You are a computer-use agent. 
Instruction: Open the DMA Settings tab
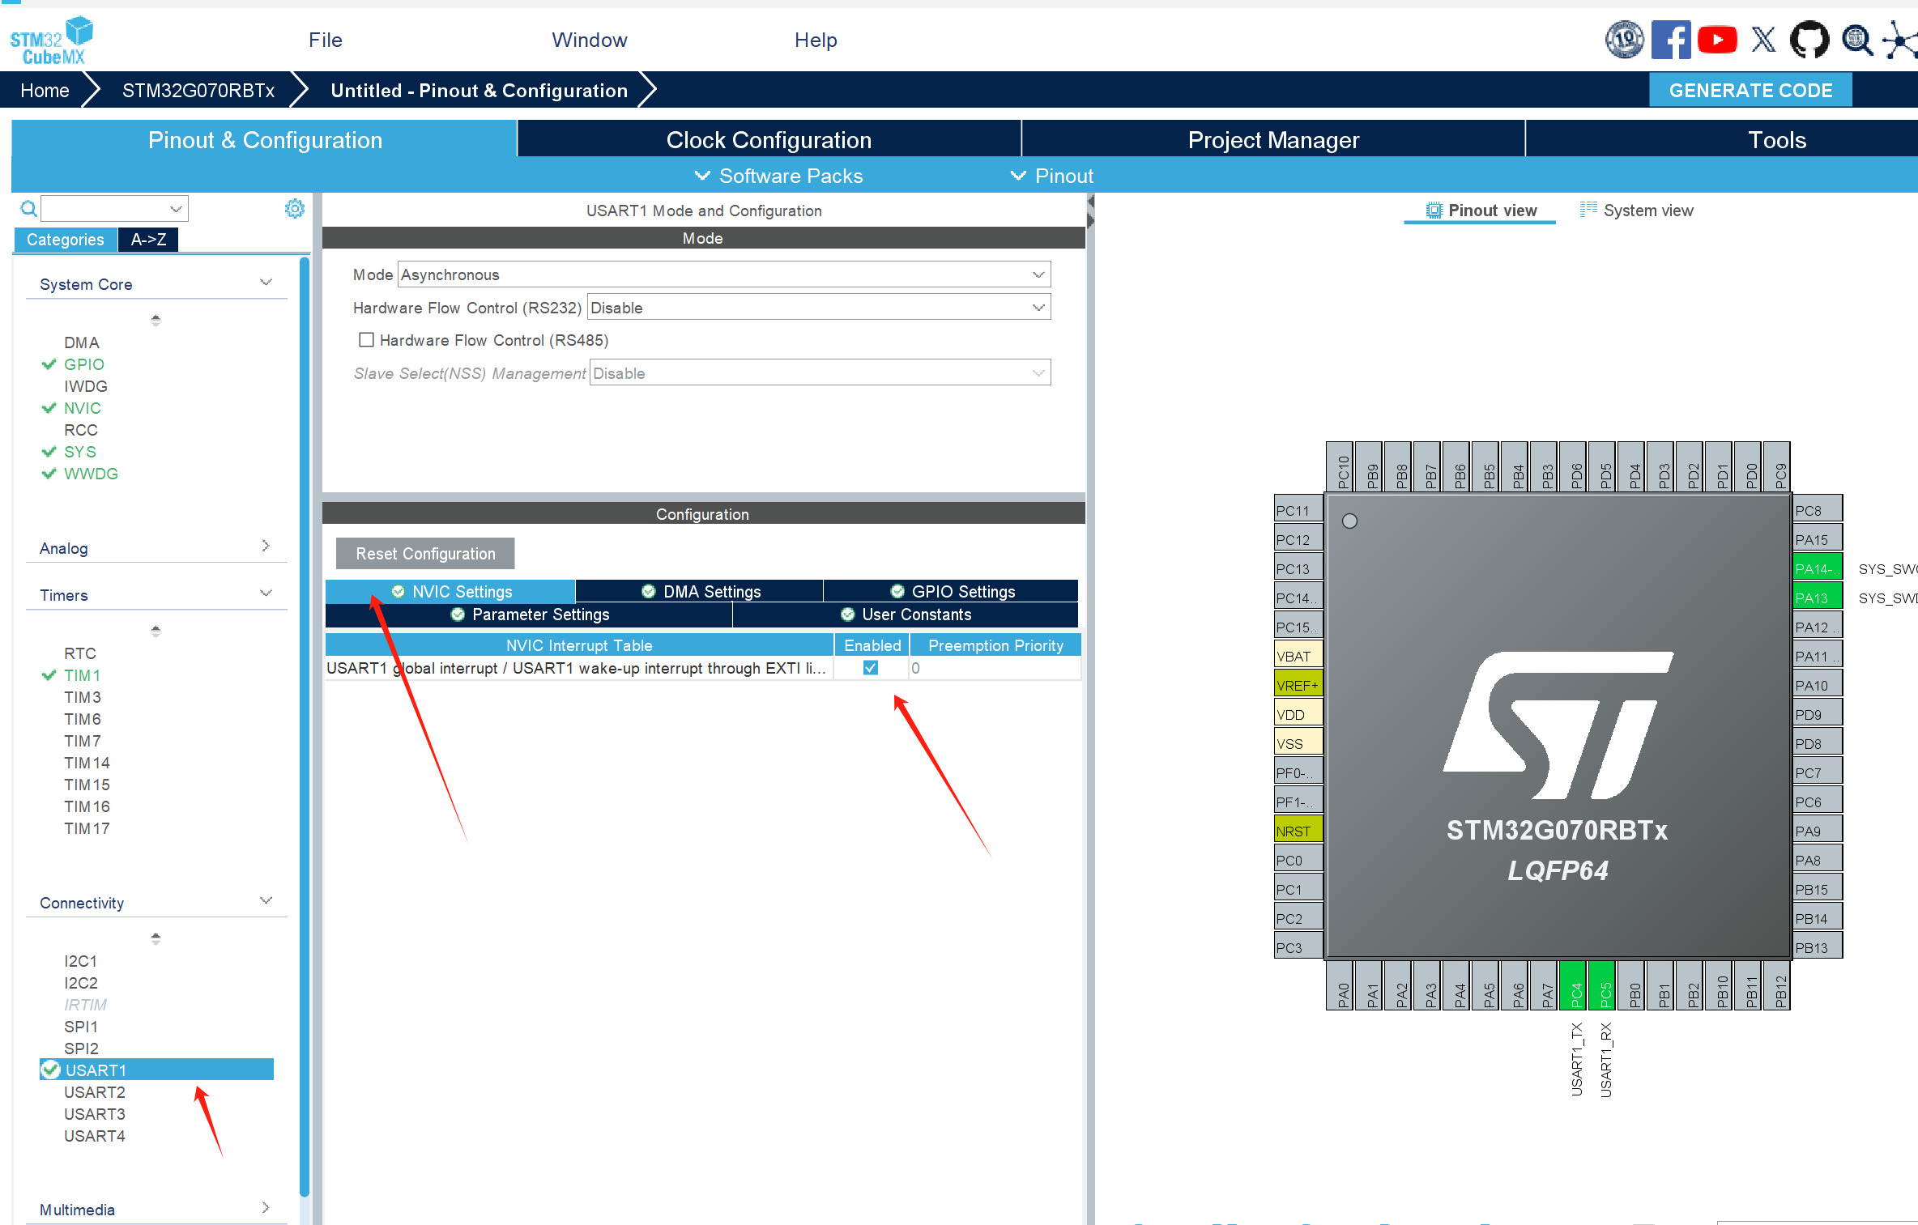(701, 592)
